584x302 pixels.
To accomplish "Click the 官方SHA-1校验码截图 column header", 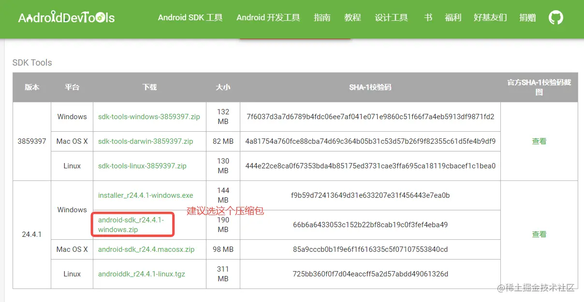I will click(x=539, y=87).
